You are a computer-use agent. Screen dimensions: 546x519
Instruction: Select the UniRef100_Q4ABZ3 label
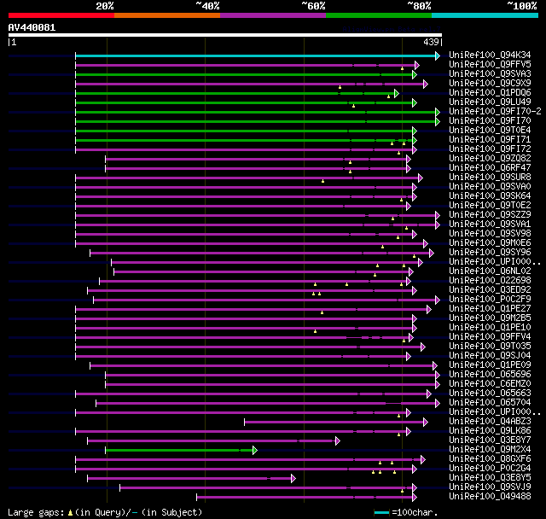[x=490, y=422]
